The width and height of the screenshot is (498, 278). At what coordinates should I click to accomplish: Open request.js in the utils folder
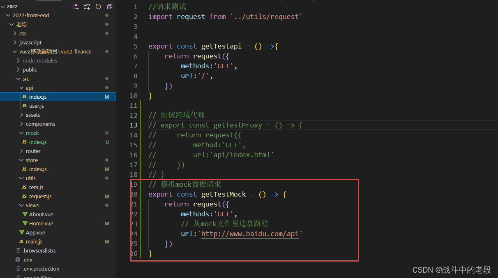(40, 196)
